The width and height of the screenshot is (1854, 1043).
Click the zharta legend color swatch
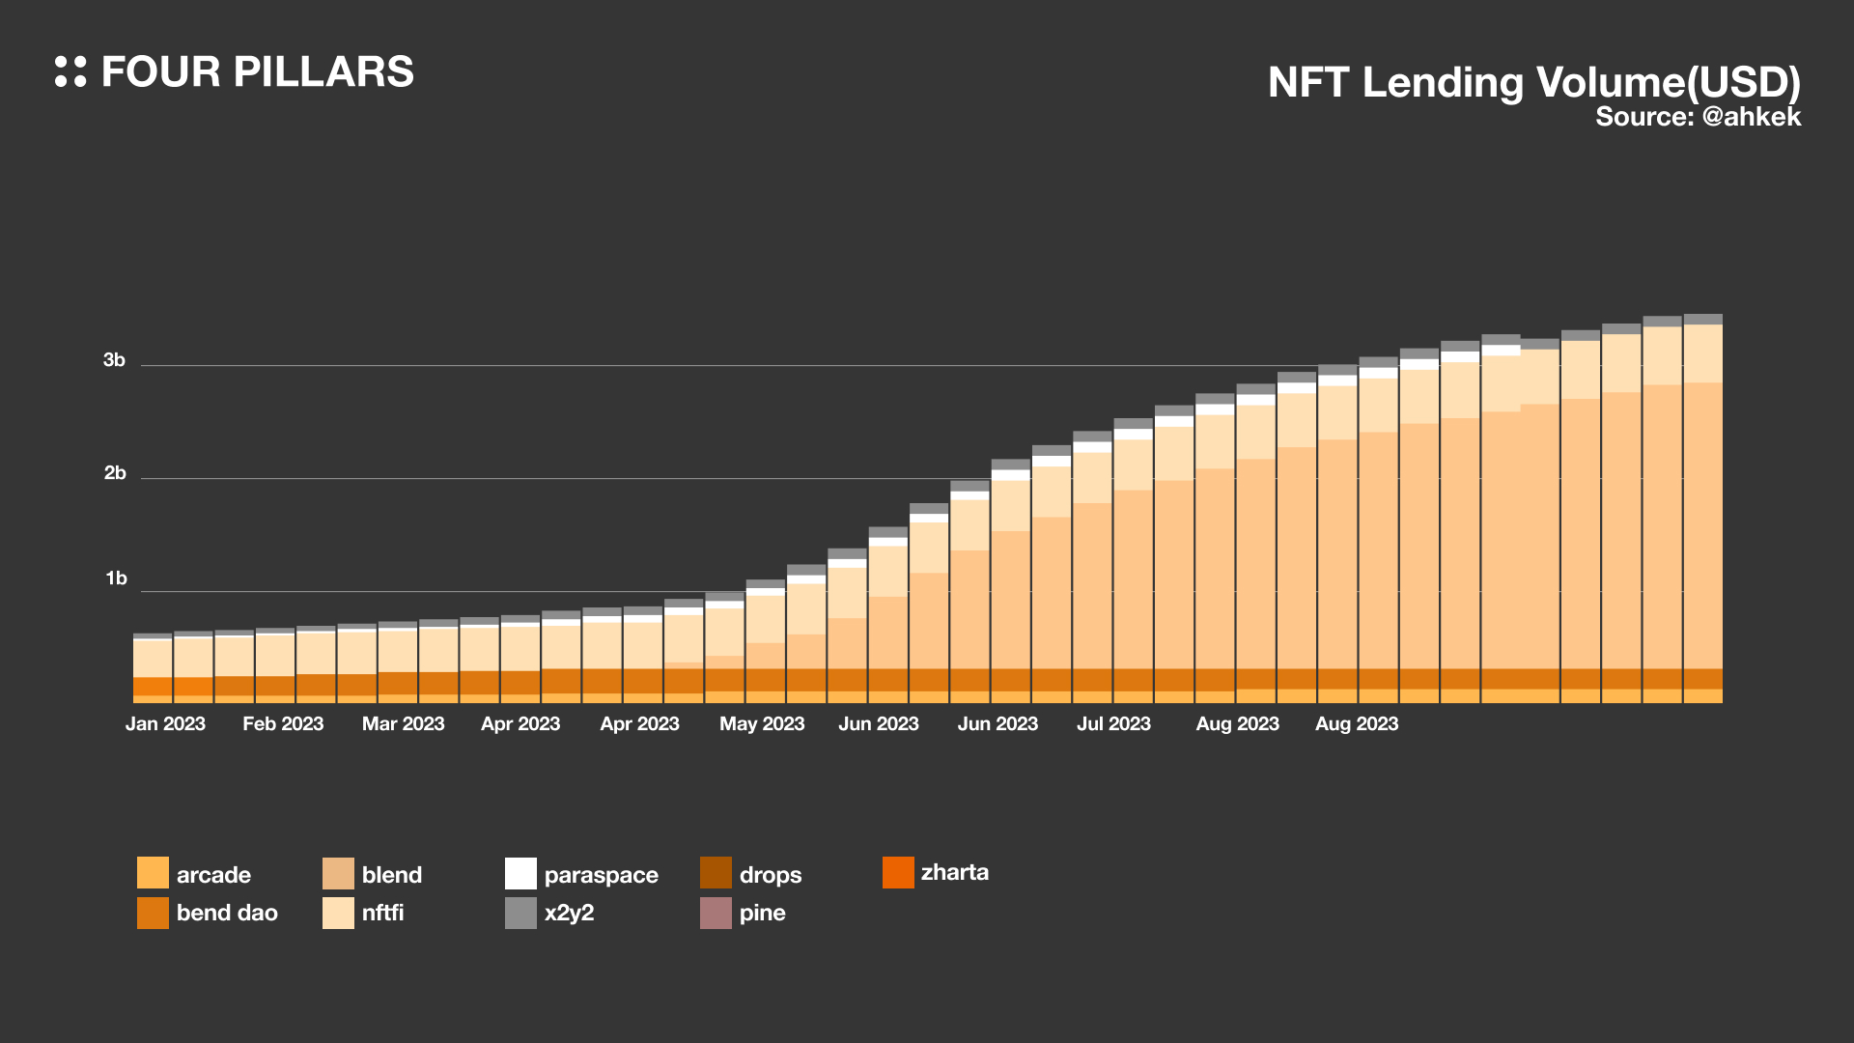[x=898, y=871]
